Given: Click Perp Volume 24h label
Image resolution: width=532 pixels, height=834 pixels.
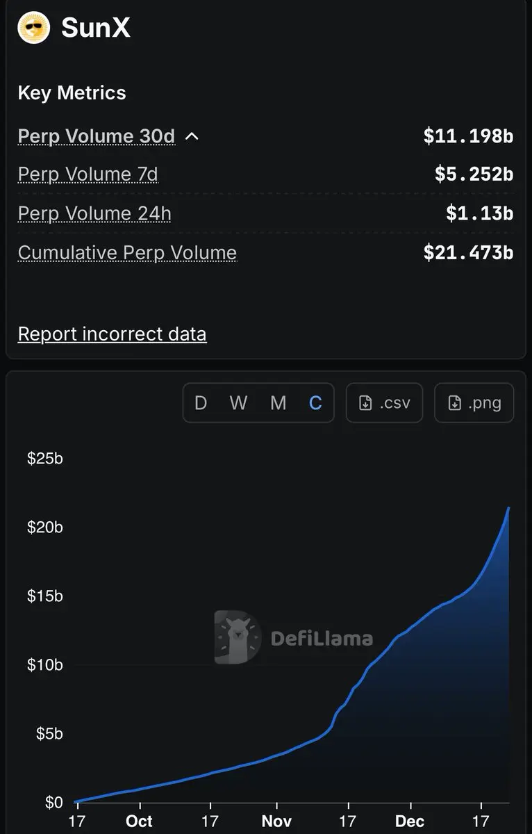Looking at the screenshot, I should [x=94, y=213].
